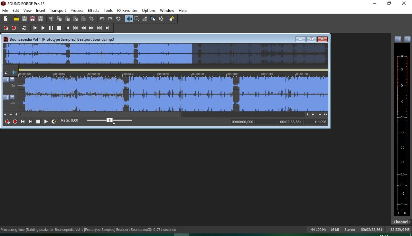Select the Magnify tool

137,19
